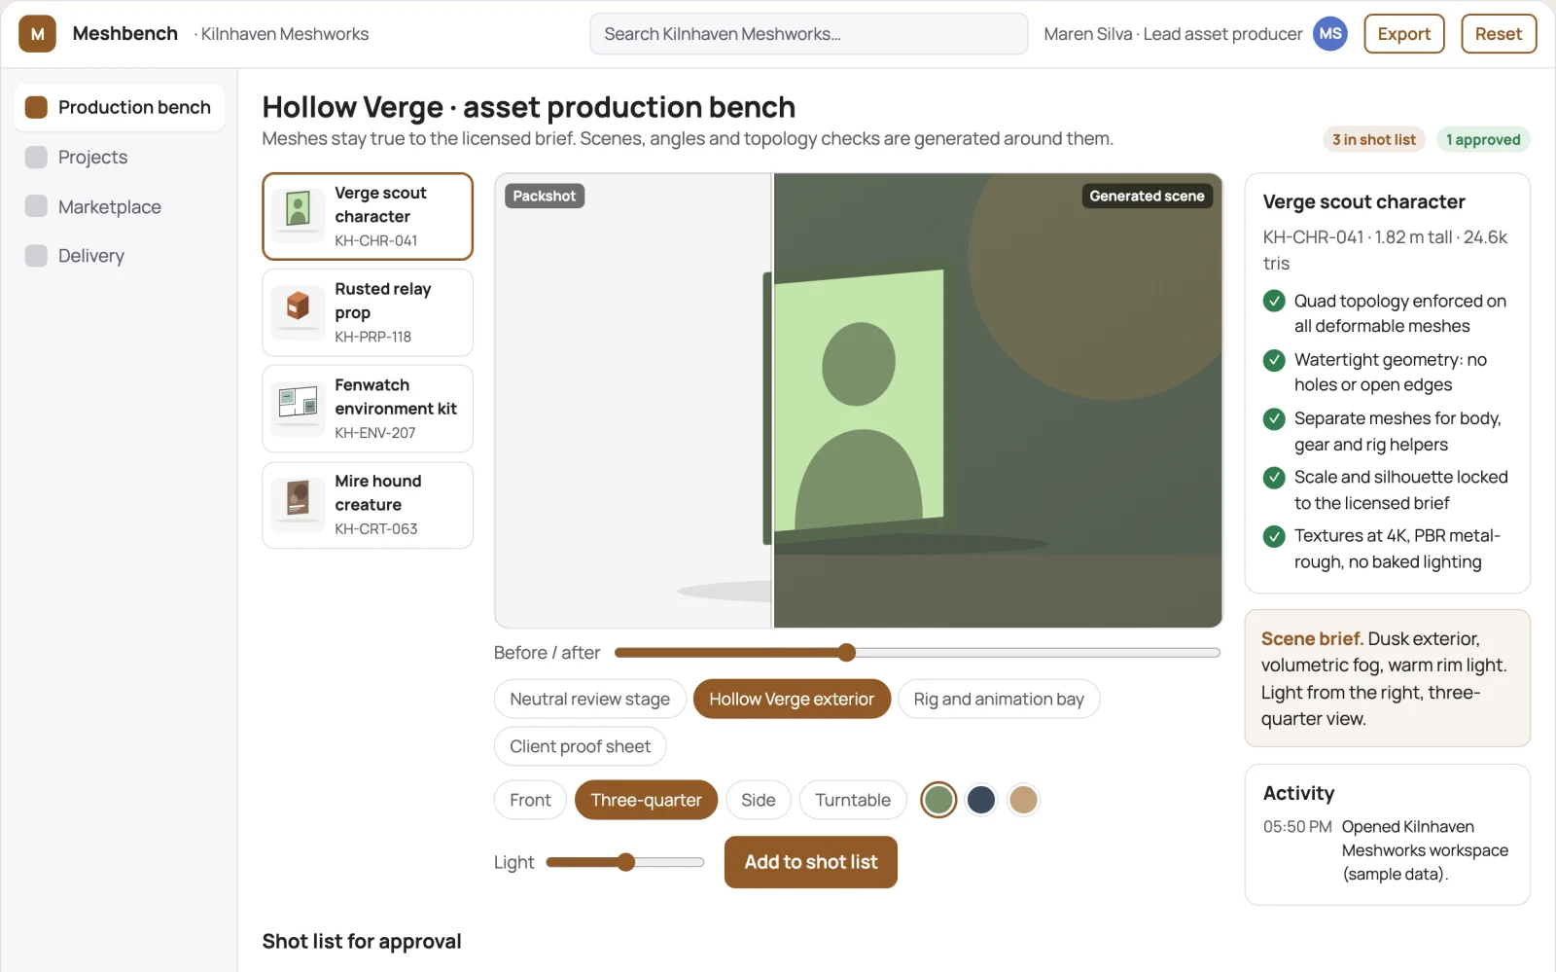Viewport: 1556px width, 972px height.
Task: Go to the Marketplace section
Action: pyautogui.click(x=120, y=206)
